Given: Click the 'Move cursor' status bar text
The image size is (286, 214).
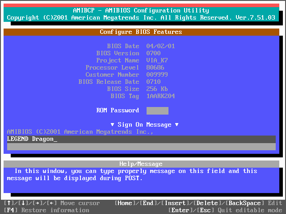Looking at the screenshot, I should click(x=80, y=203).
